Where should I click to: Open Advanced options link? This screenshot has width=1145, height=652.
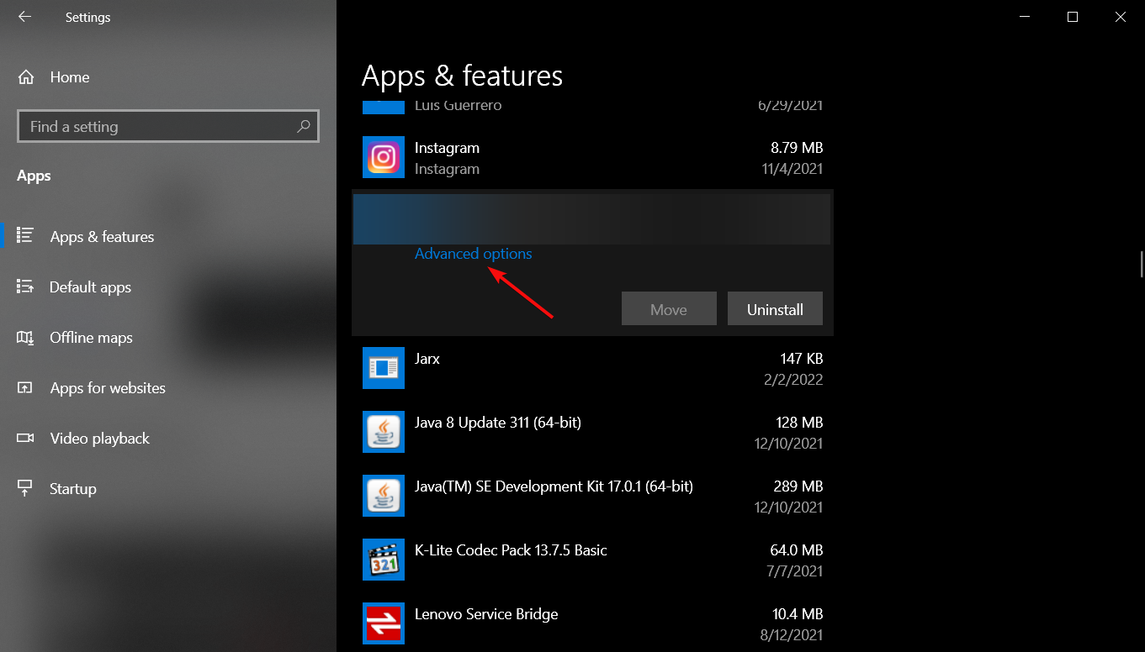tap(473, 254)
